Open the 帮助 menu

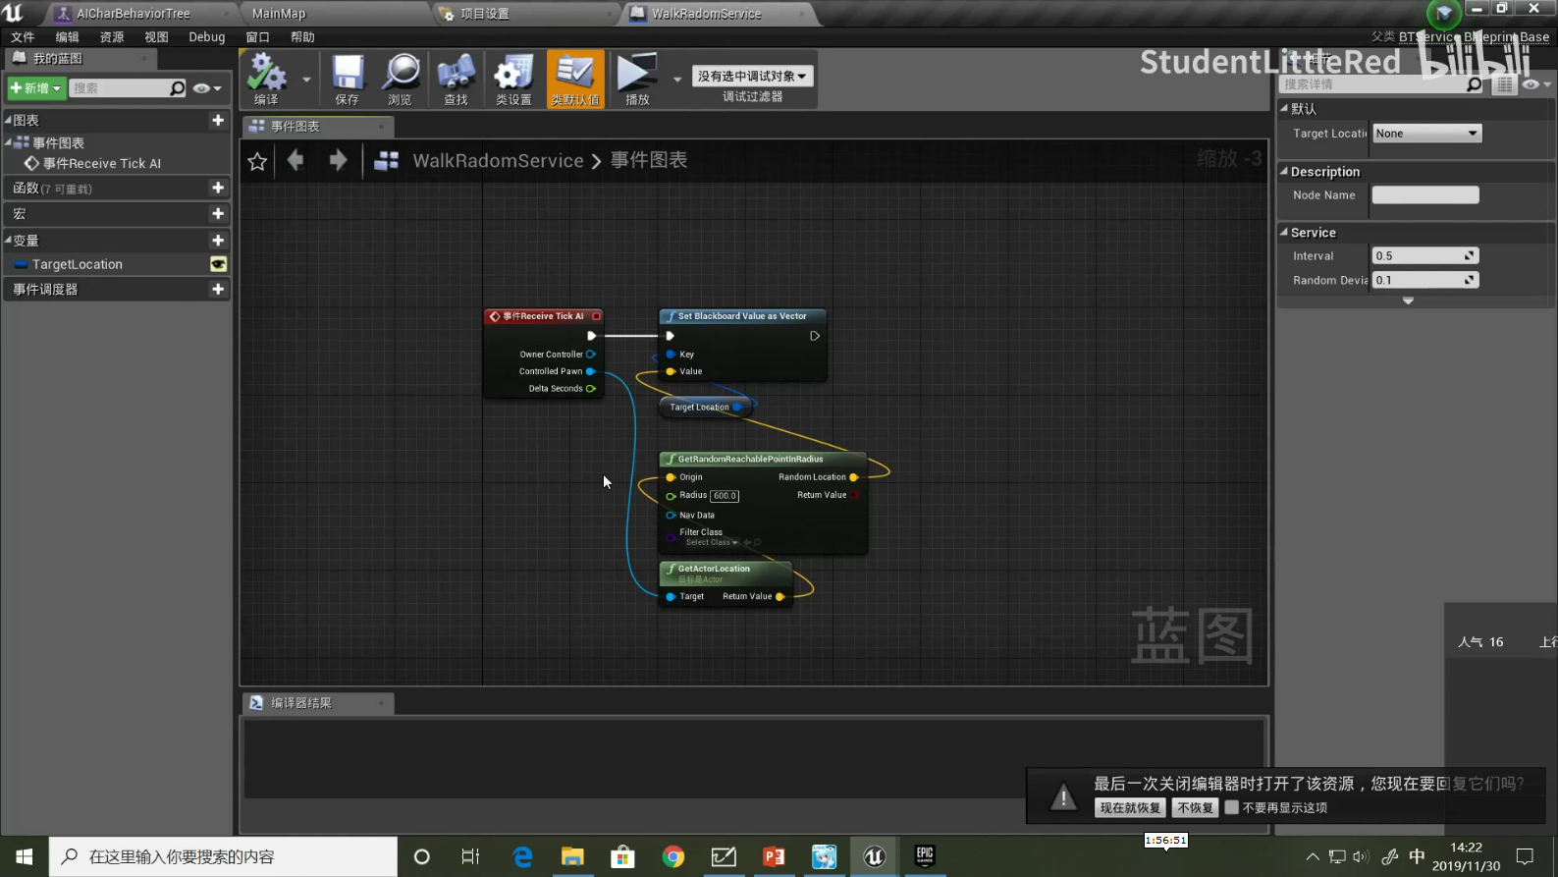302,37
